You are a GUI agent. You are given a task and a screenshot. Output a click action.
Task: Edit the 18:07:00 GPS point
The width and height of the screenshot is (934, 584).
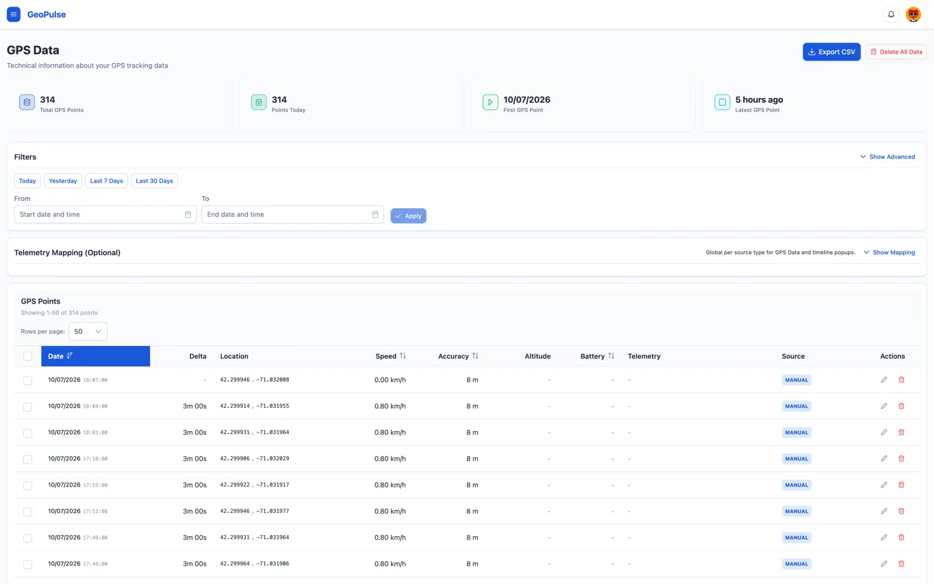(884, 380)
